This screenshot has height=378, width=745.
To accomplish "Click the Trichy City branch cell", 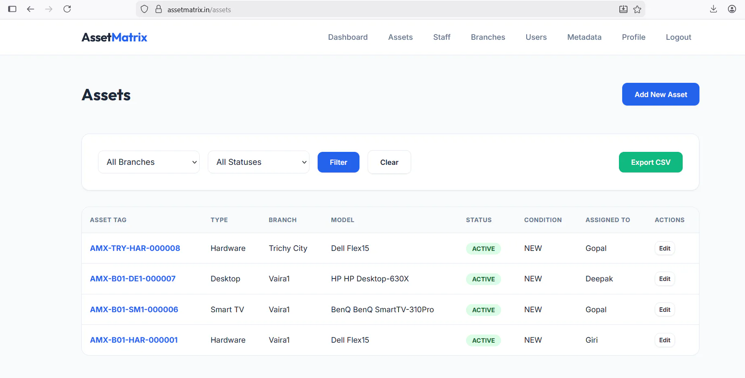I will pyautogui.click(x=288, y=248).
